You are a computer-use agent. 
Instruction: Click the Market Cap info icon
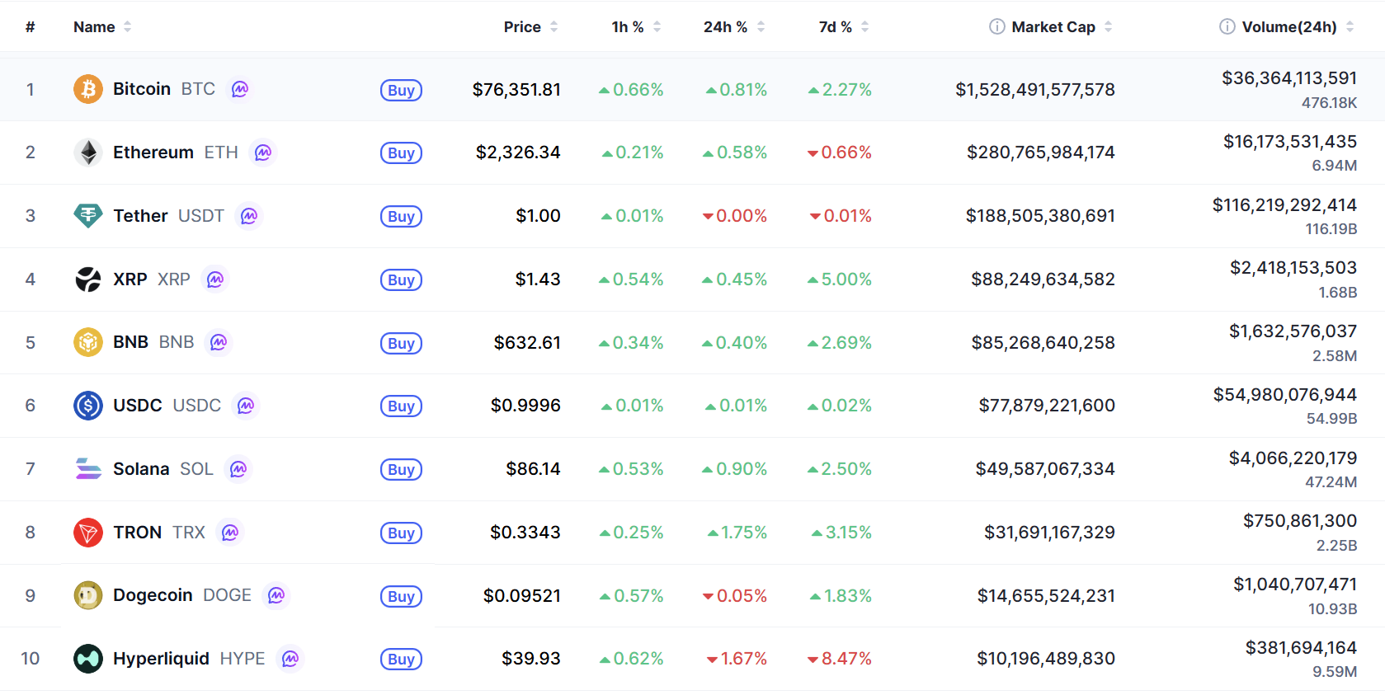tap(997, 26)
